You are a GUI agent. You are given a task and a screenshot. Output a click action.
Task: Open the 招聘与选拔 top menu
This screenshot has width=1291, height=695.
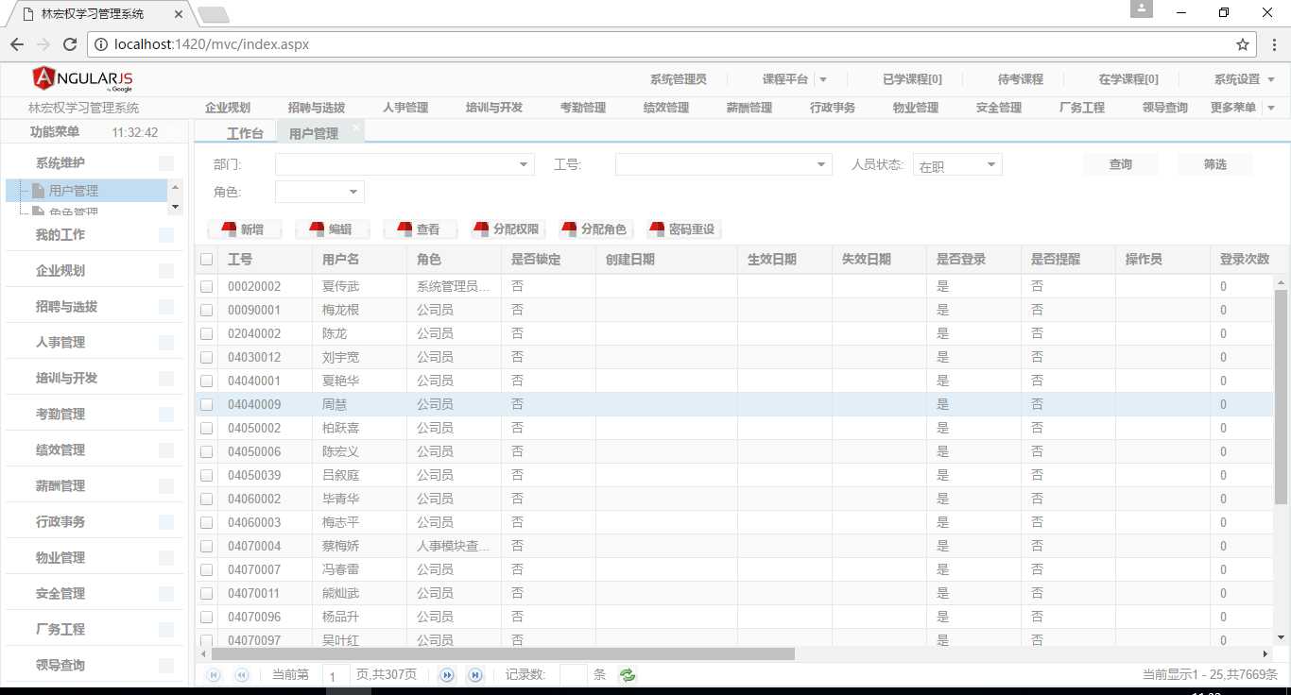[317, 108]
